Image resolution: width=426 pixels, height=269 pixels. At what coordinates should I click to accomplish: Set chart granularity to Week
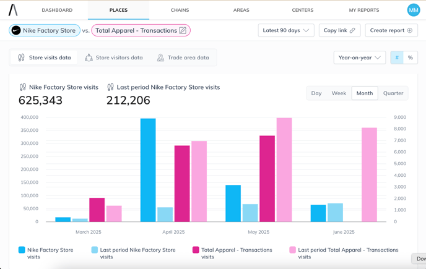point(339,93)
